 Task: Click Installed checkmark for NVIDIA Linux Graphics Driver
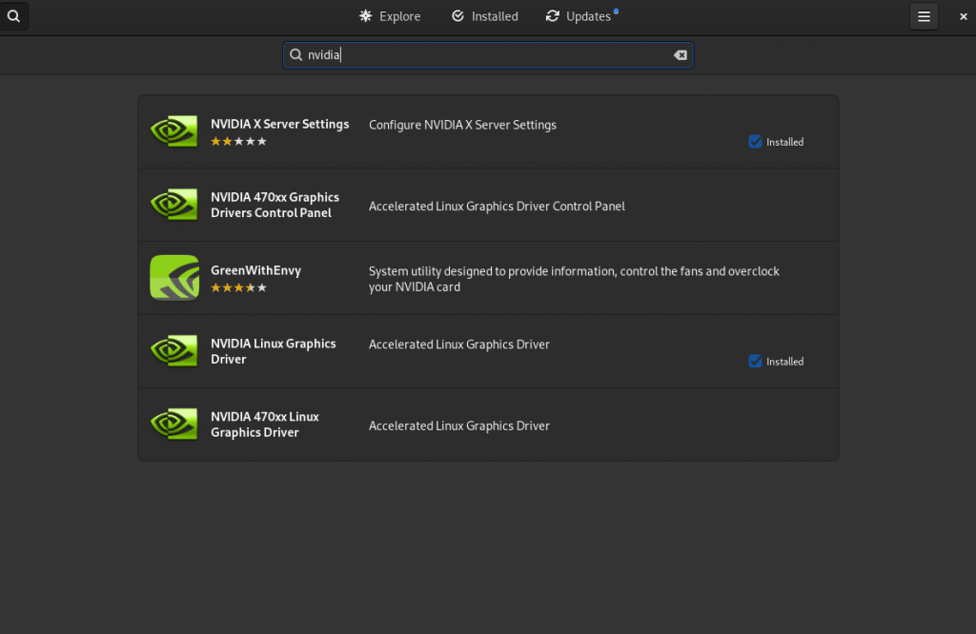click(755, 361)
